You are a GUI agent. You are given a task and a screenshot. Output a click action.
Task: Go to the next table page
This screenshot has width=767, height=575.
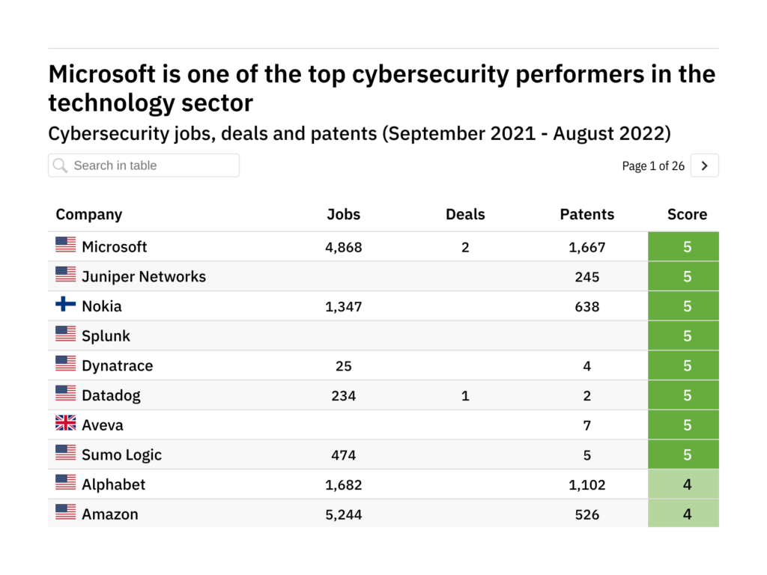click(704, 166)
